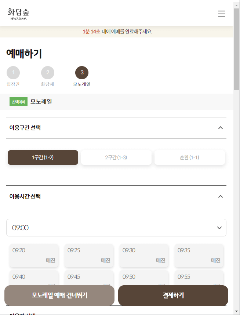Click 모노레일 예매 건너뛰기 skip button
The width and height of the screenshot is (240, 315).
(x=59, y=296)
